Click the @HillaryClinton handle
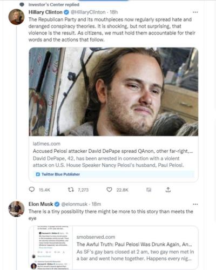216x270 pixels. [88, 12]
